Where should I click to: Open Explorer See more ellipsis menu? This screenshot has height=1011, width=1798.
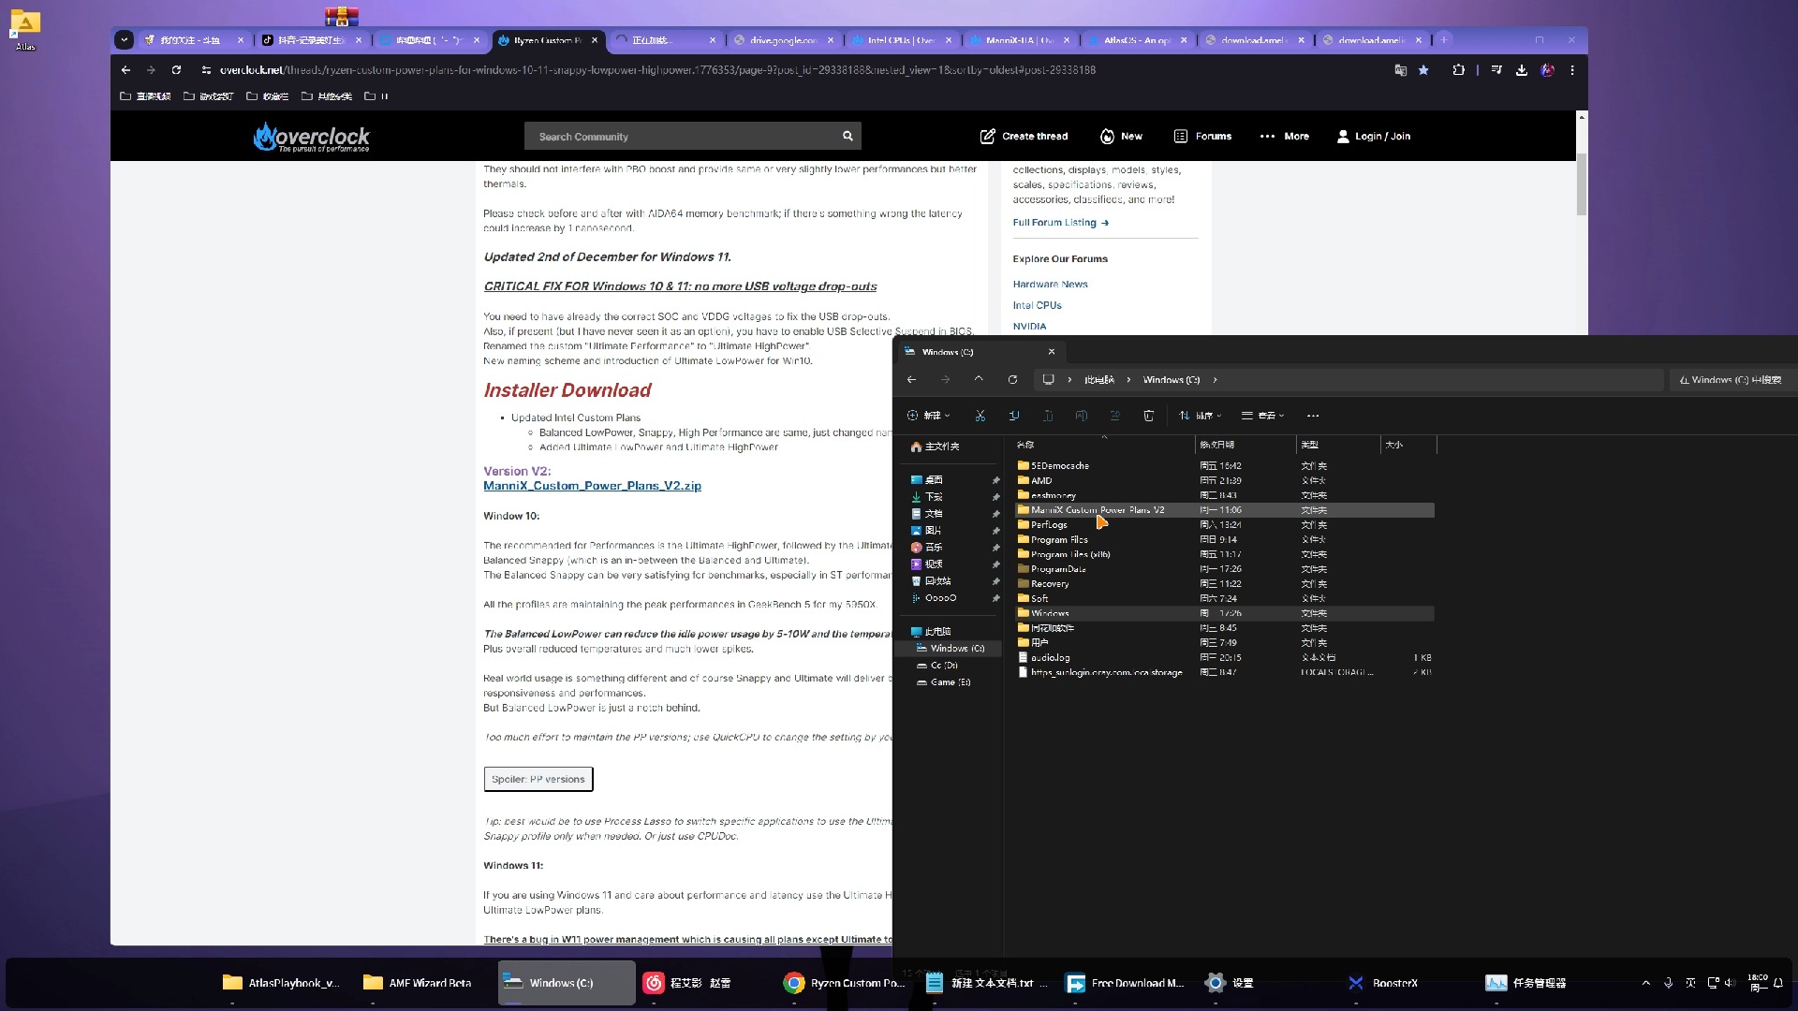pos(1313,416)
